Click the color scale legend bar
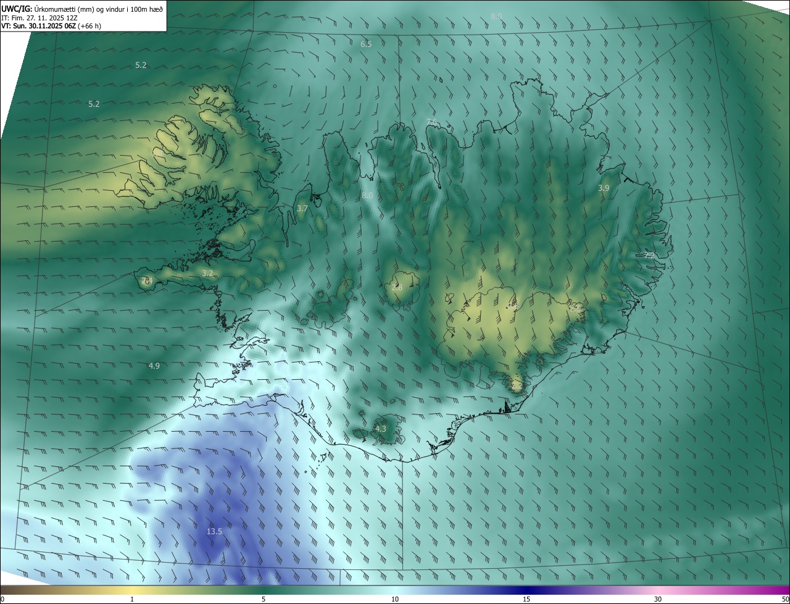Screen dimensions: 790x604 395,590
